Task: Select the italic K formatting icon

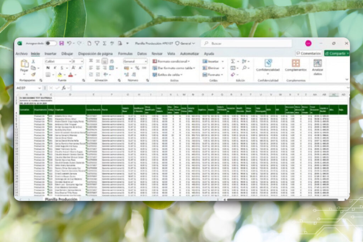Action: click(55, 67)
